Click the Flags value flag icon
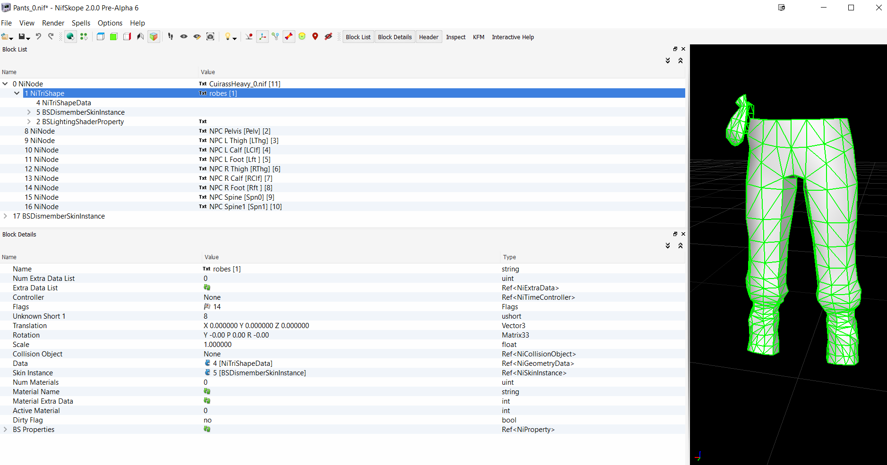The height and width of the screenshot is (465, 887). (207, 307)
